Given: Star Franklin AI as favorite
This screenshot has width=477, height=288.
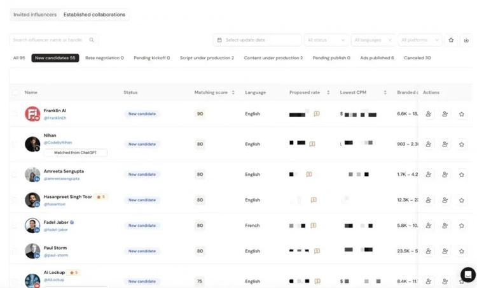Looking at the screenshot, I should tap(462, 114).
